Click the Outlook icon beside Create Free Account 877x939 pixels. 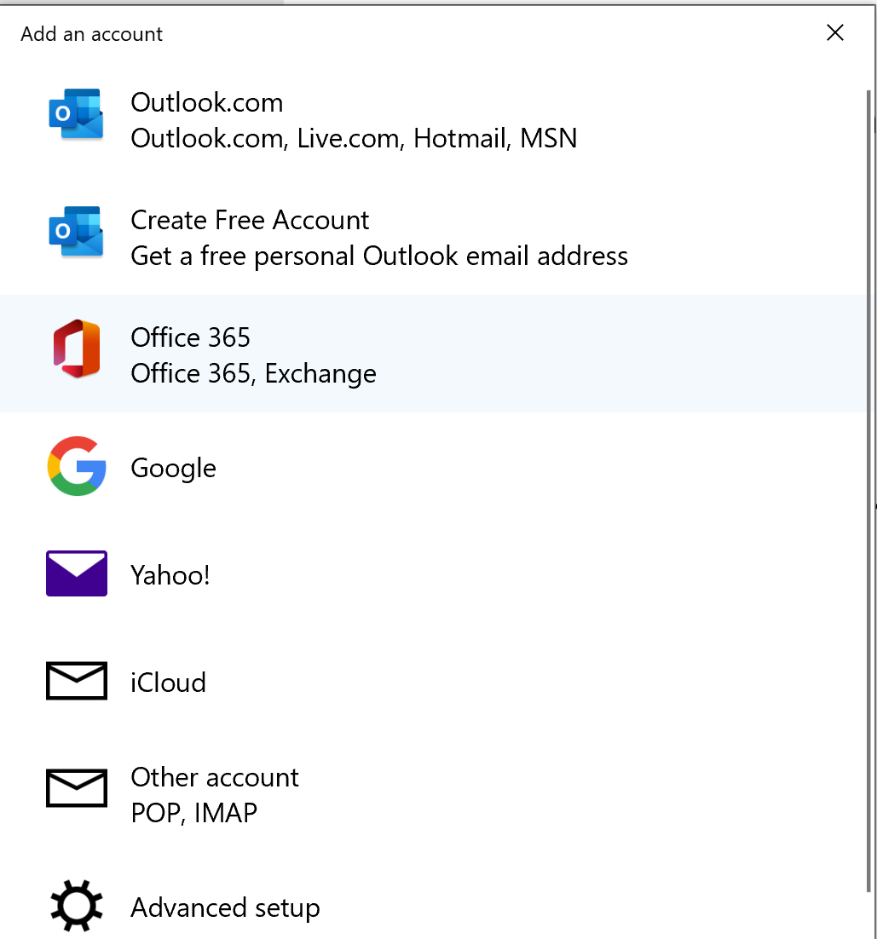coord(76,232)
